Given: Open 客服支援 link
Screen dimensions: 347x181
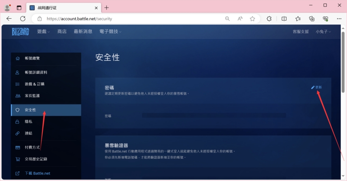Looking at the screenshot, I should point(301,32).
